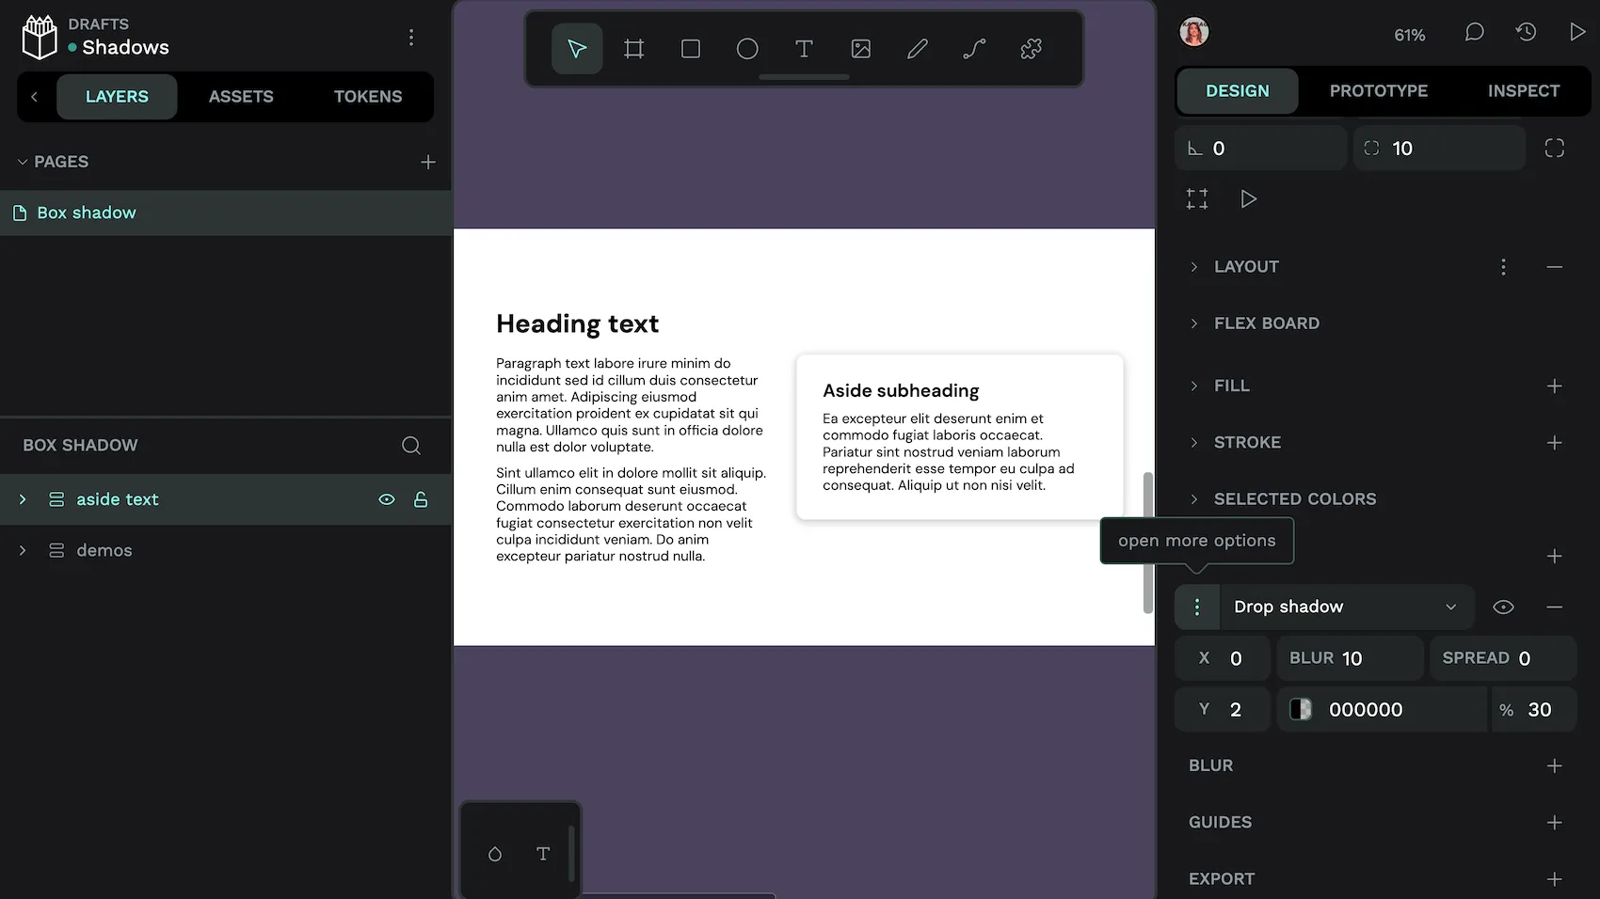Add a new page with plus button
1600x899 pixels.
click(x=427, y=162)
